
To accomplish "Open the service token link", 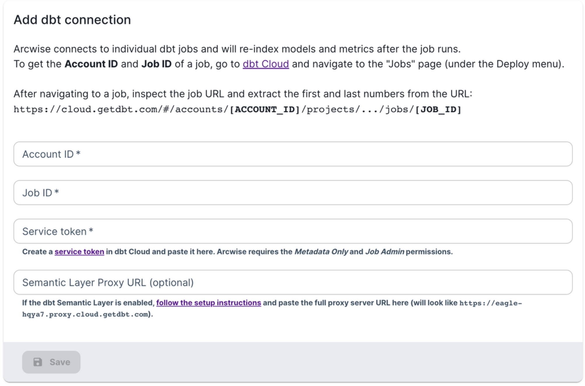I will (x=79, y=252).
